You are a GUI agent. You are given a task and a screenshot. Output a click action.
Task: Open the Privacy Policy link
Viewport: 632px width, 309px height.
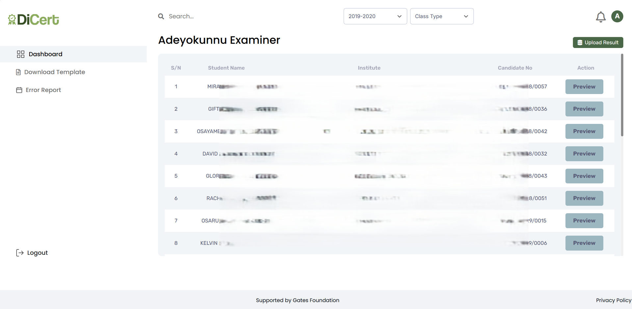(613, 300)
